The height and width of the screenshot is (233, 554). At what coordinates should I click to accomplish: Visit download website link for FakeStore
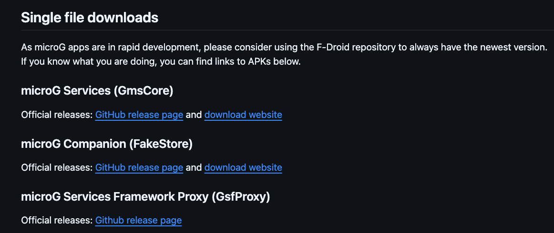(243, 167)
